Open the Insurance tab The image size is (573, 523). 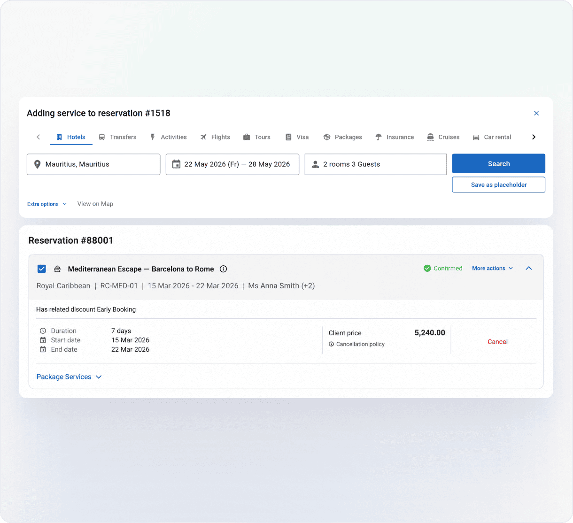[395, 137]
